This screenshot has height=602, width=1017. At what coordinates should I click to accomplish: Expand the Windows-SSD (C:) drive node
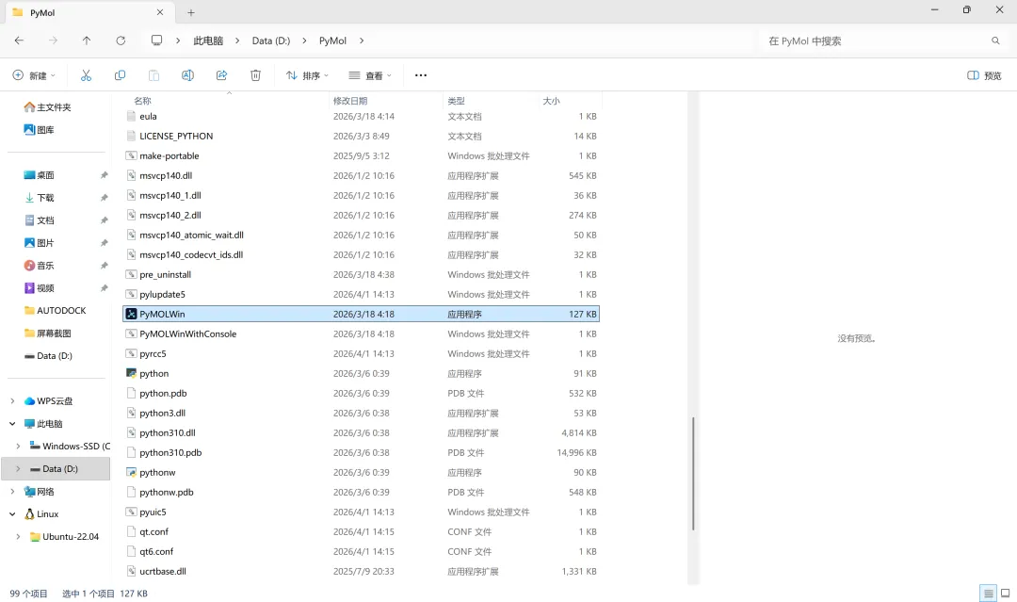click(18, 447)
